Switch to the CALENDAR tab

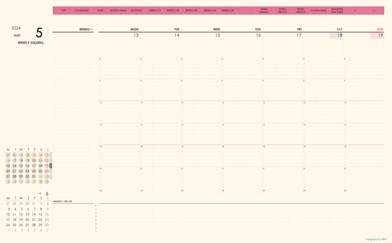tap(82, 10)
